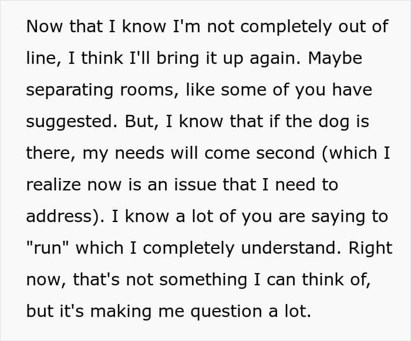Click the word "realize" in the text
The image size is (411, 341).
[x=54, y=185]
